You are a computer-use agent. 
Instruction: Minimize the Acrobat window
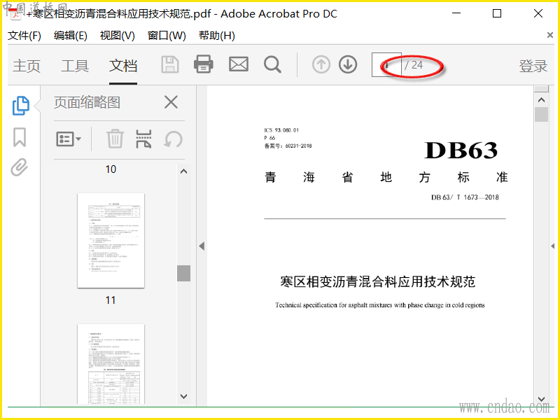pyautogui.click(x=456, y=13)
